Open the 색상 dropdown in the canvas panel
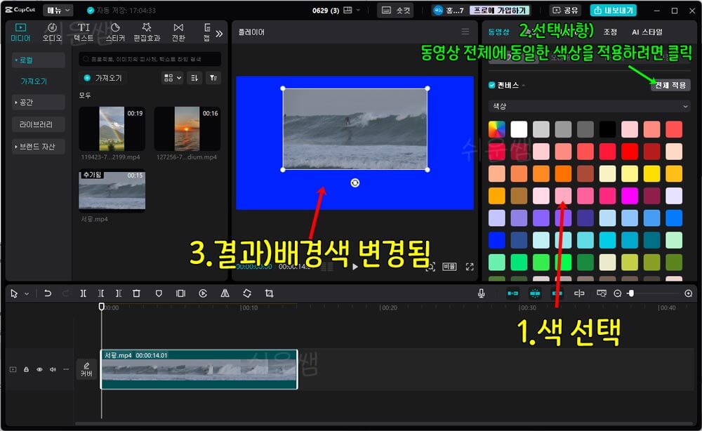 point(588,106)
